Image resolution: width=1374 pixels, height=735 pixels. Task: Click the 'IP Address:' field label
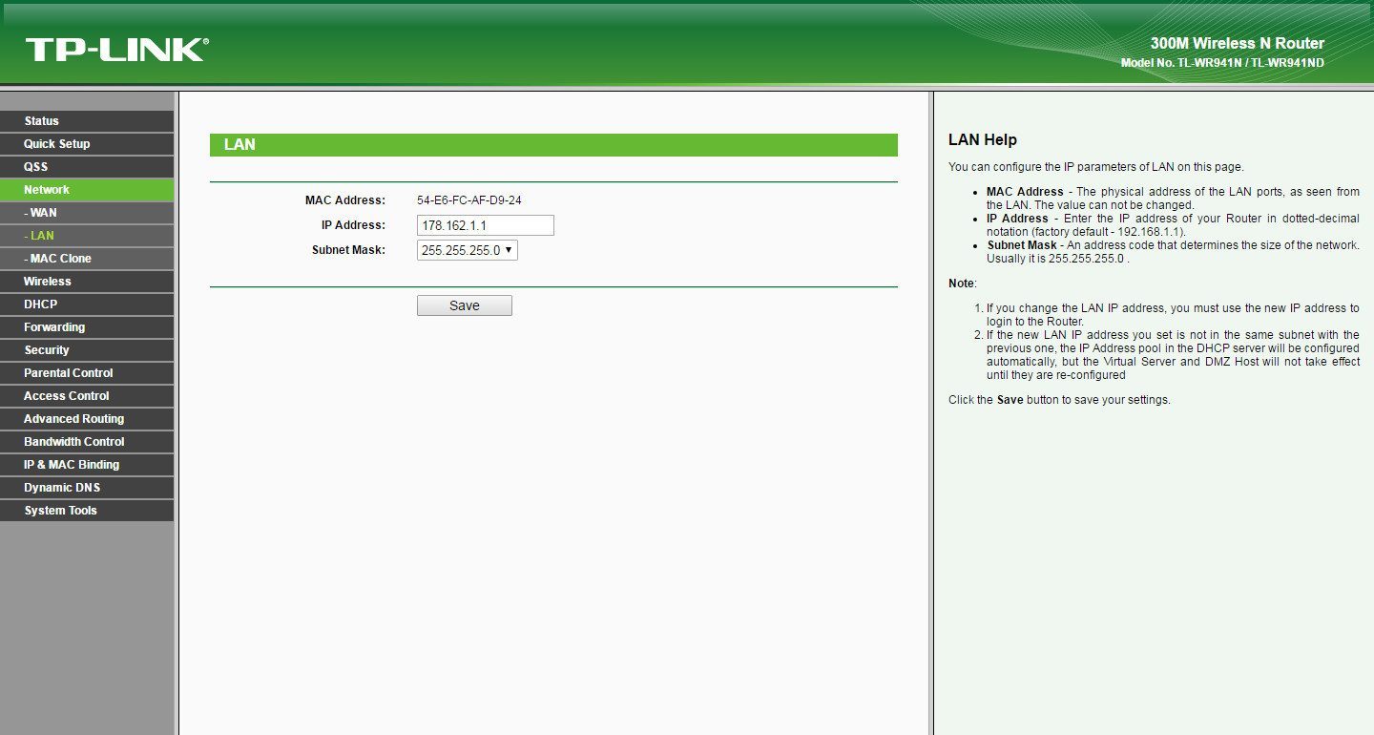tap(353, 225)
